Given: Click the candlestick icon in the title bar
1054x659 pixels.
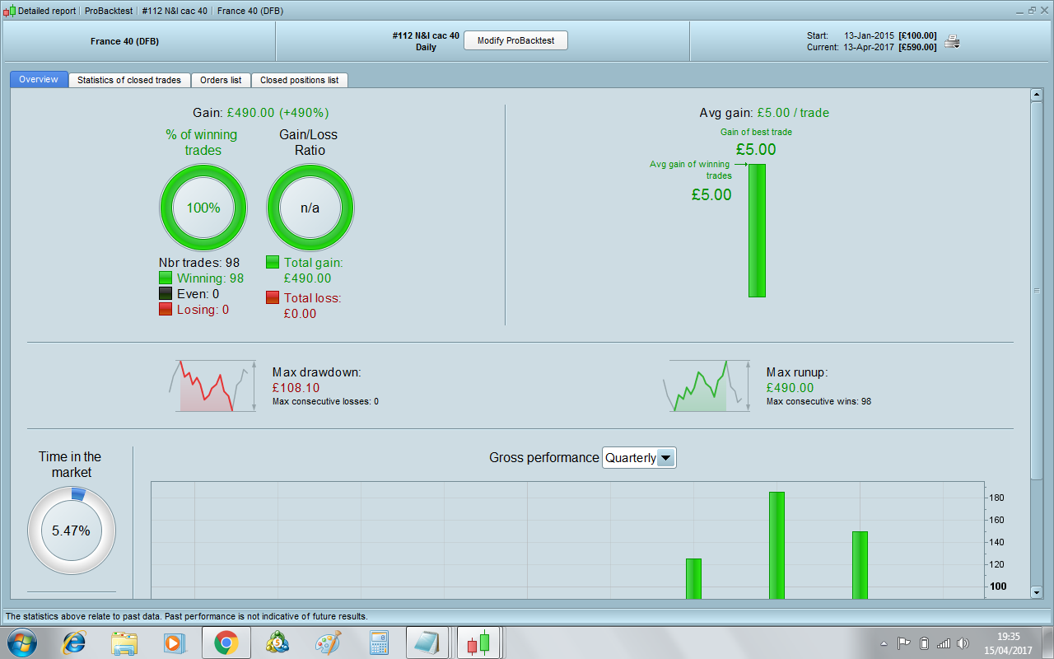Looking at the screenshot, I should tap(10, 11).
